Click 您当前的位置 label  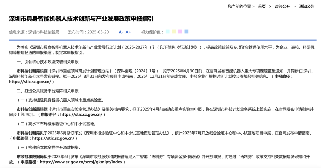[x=239, y=7]
